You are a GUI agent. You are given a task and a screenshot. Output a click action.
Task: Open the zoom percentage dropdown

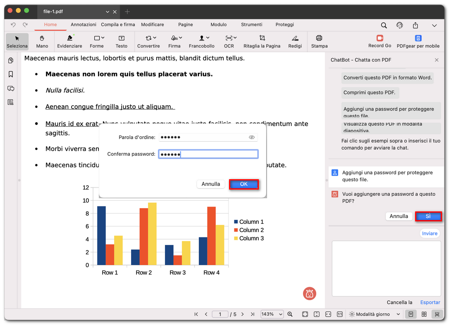click(272, 314)
